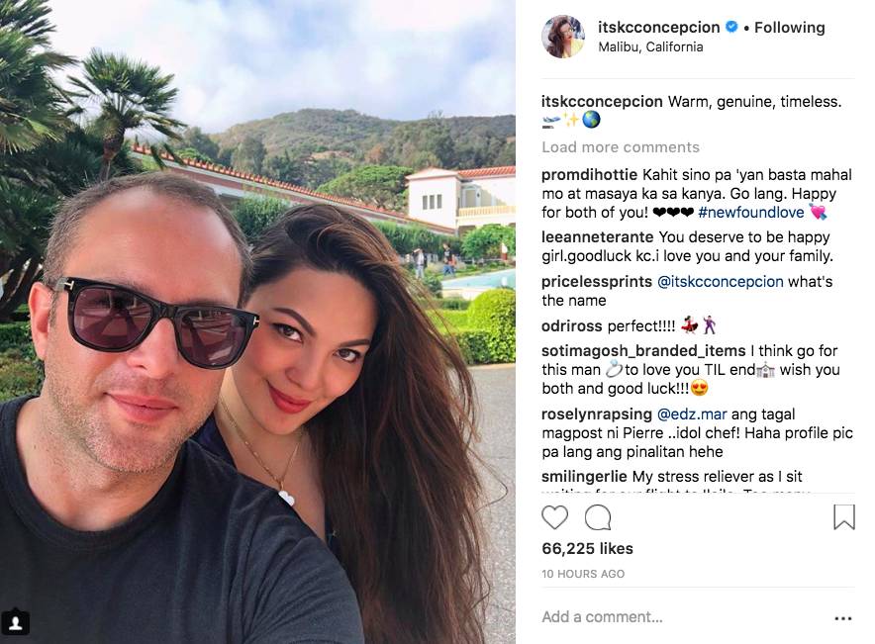Click the verified badge next to username
Image resolution: width=875 pixels, height=644 pixels.
(x=731, y=27)
